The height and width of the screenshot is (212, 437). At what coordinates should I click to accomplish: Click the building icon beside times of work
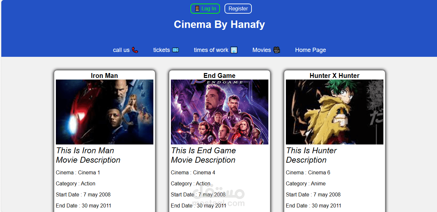pyautogui.click(x=234, y=50)
